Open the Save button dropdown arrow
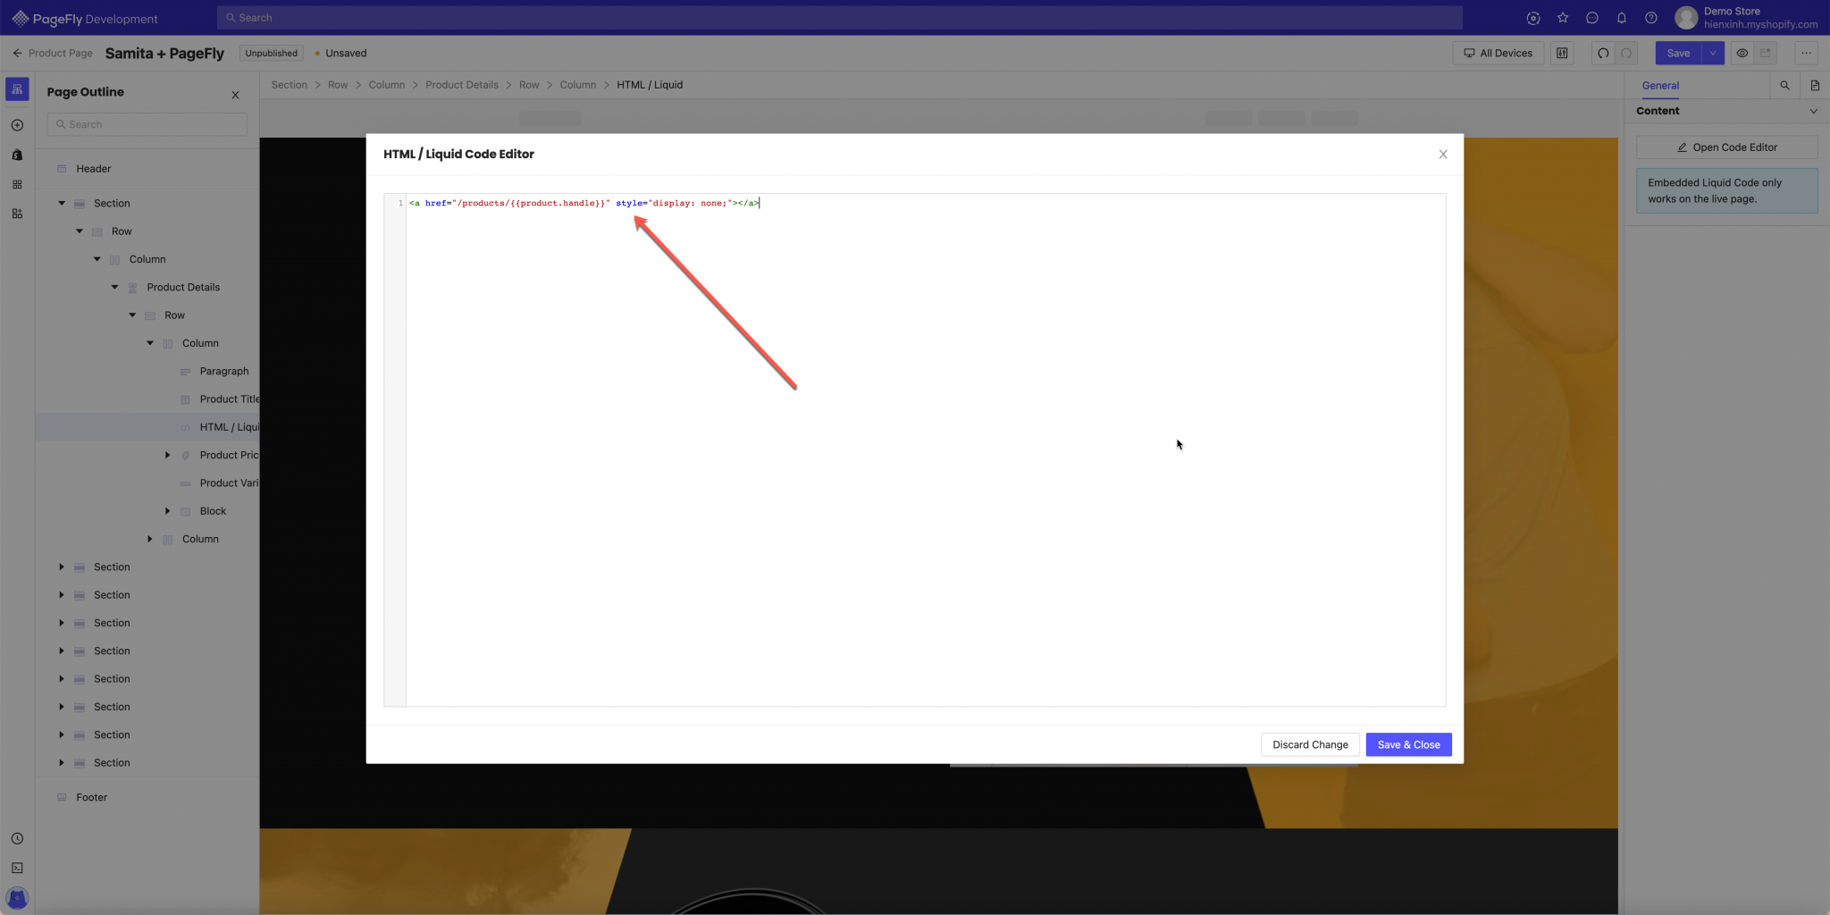This screenshot has width=1830, height=915. coord(1712,54)
